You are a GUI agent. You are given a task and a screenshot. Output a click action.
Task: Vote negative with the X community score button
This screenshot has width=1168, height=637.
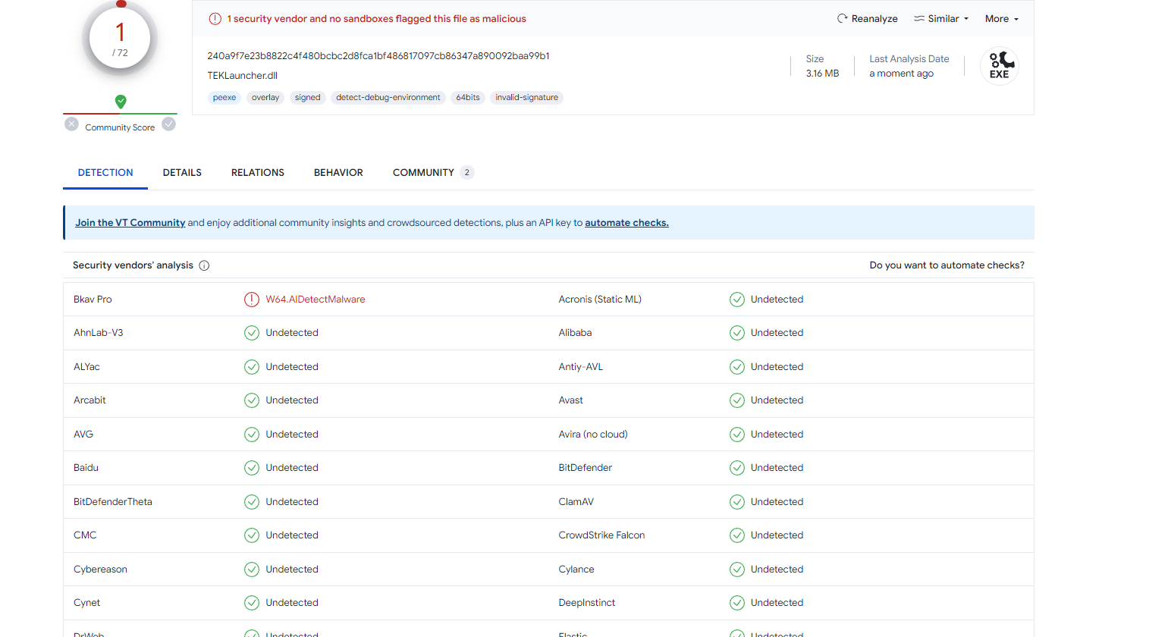point(71,124)
